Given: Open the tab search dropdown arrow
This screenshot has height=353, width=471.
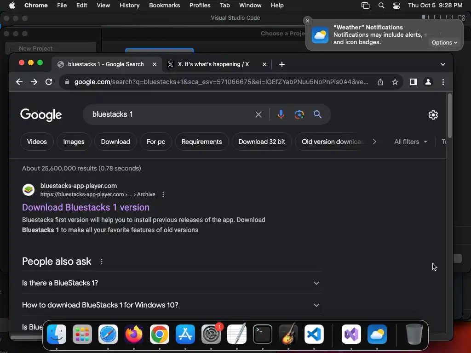Looking at the screenshot, I should point(443,64).
